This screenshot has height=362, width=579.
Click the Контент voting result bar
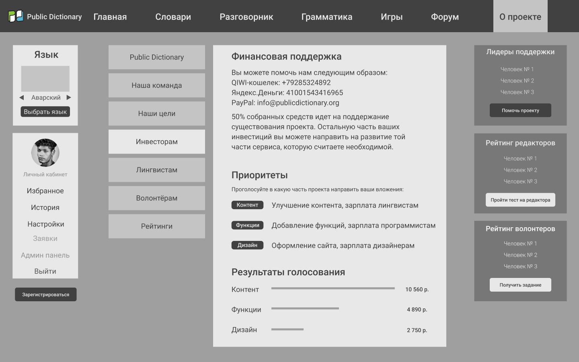[333, 288]
